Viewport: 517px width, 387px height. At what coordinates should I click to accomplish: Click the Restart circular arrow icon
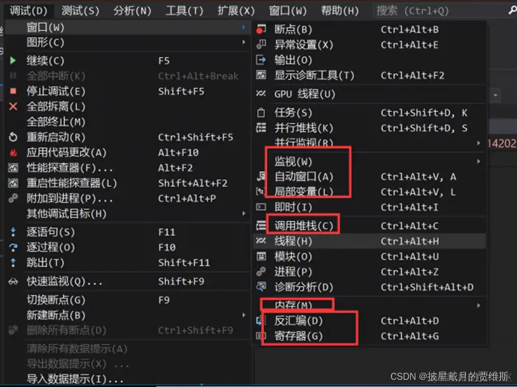13,137
